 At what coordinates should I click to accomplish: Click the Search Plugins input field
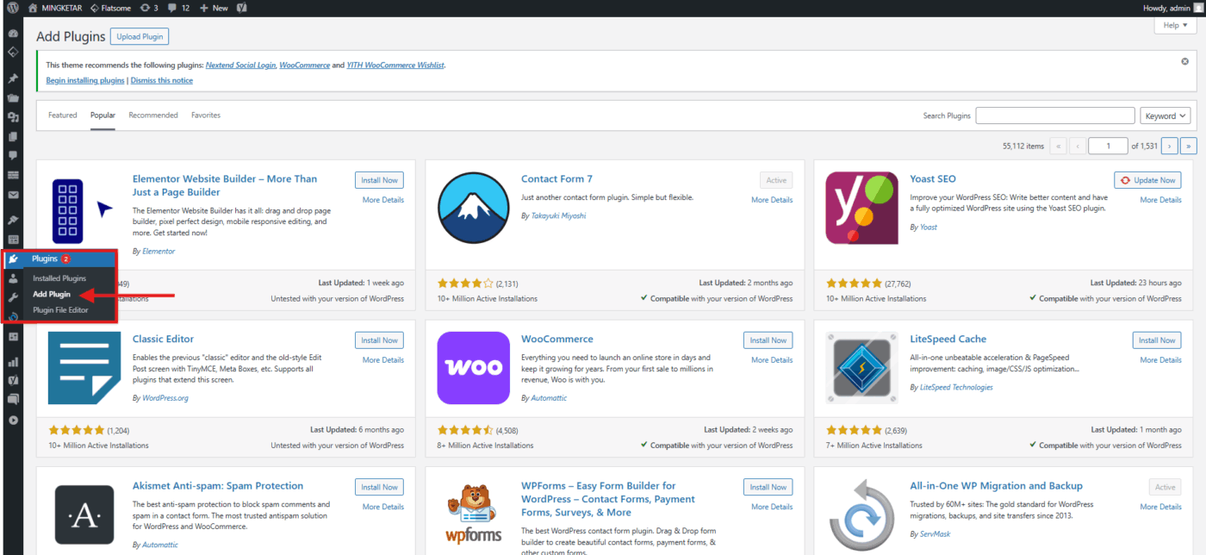pos(1054,115)
